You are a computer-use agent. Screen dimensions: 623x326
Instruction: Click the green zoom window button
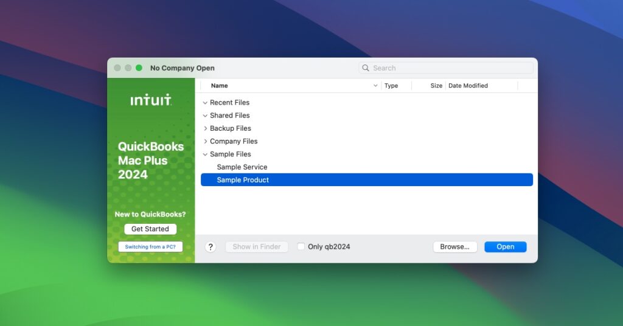(x=139, y=68)
